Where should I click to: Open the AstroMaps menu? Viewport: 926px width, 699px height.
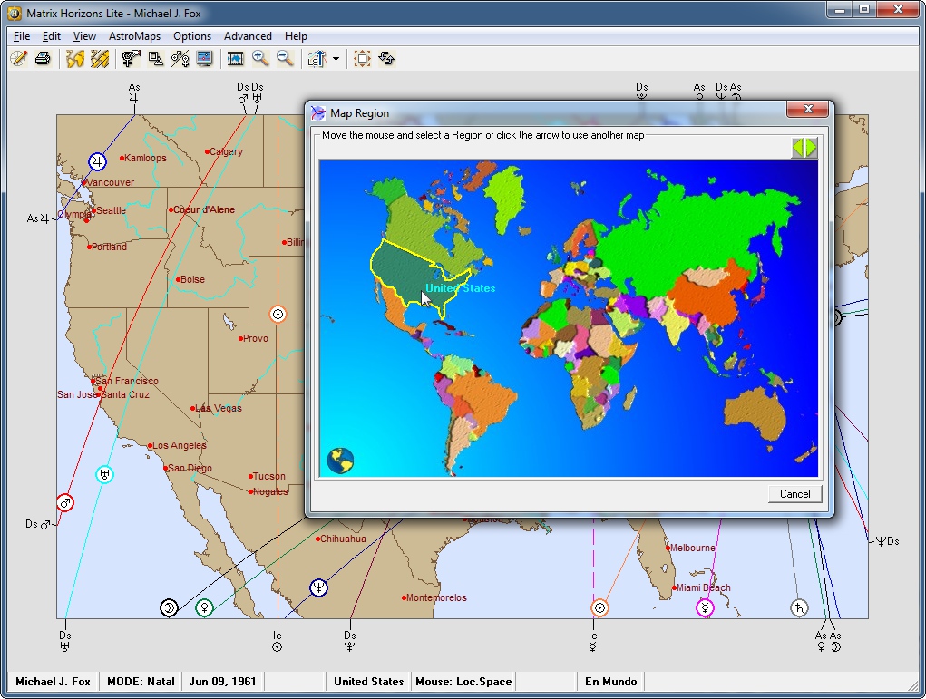pyautogui.click(x=134, y=36)
